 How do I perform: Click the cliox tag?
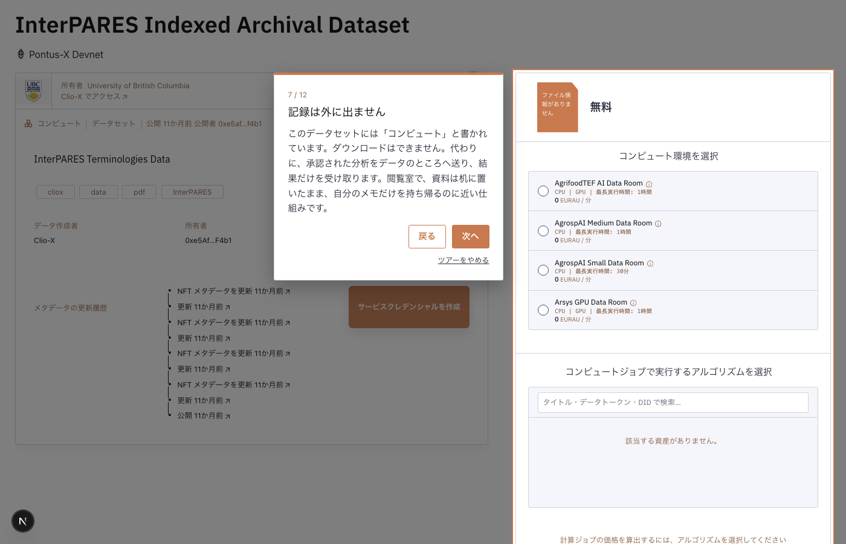click(56, 192)
